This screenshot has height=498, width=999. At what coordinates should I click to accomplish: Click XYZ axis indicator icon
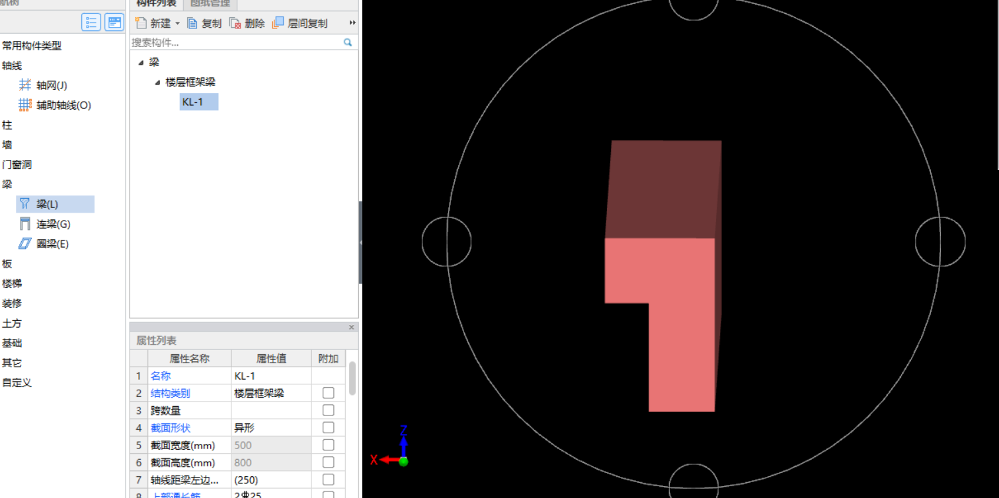tap(390, 447)
